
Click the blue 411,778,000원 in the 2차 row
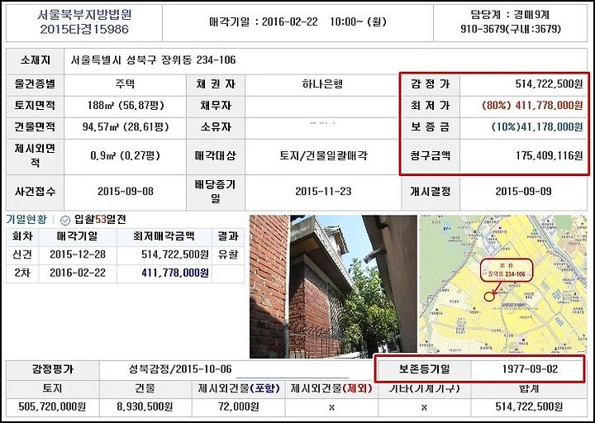[x=175, y=273]
